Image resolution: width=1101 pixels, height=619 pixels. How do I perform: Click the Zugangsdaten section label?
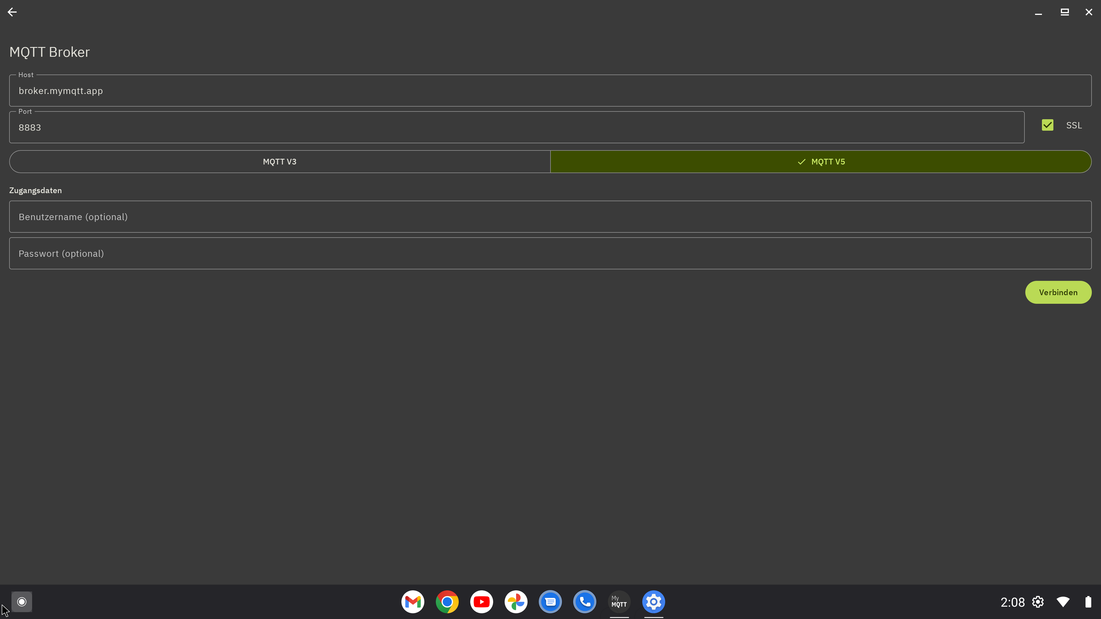pos(36,191)
